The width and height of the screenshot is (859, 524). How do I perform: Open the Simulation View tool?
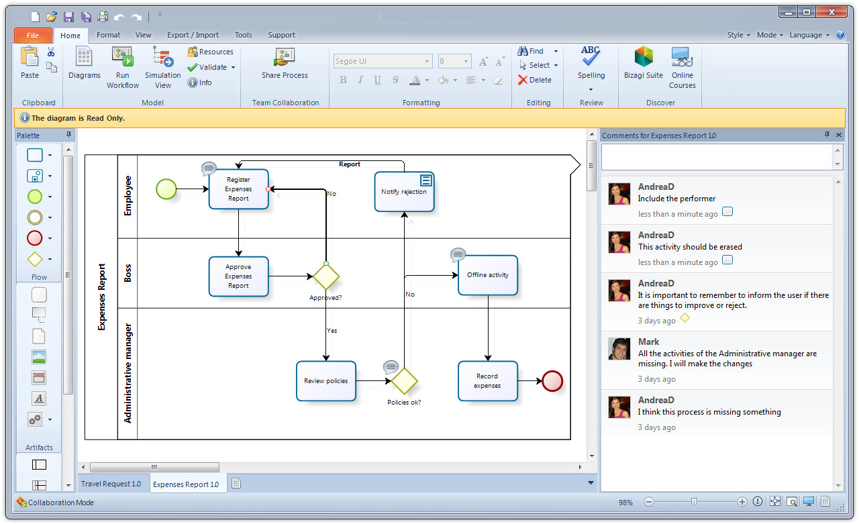click(x=163, y=68)
